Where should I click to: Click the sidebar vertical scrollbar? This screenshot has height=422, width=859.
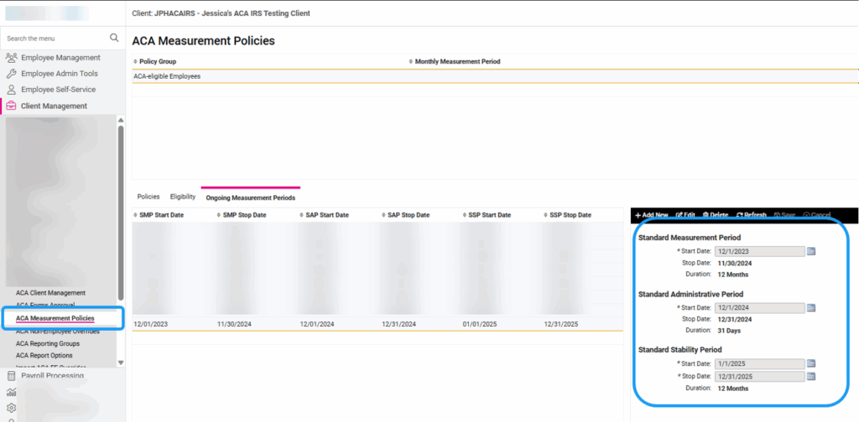click(x=121, y=209)
